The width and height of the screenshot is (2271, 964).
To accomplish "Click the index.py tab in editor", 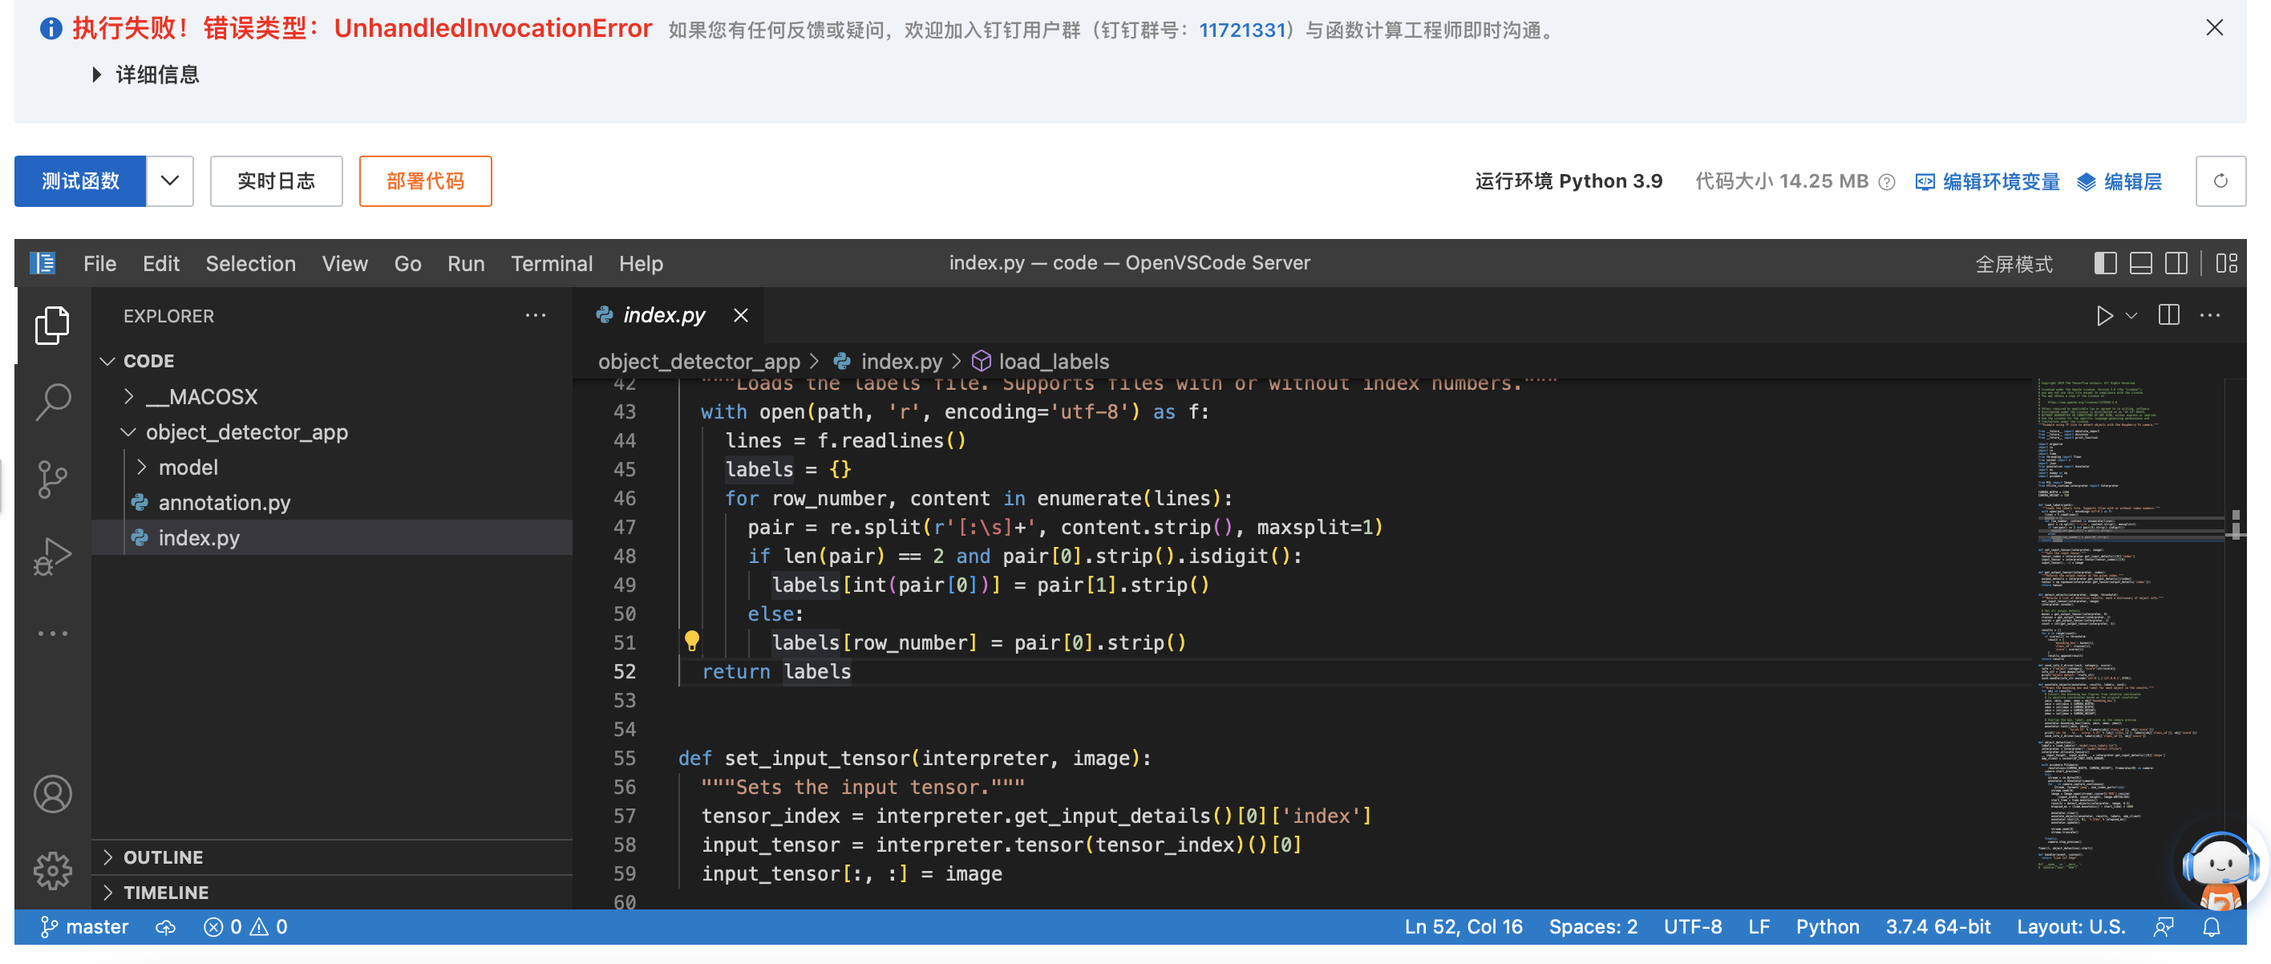I will 663,315.
